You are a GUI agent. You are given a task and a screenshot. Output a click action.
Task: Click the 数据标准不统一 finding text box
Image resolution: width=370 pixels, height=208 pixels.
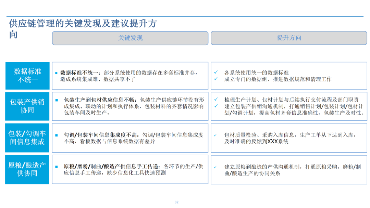(x=130, y=76)
